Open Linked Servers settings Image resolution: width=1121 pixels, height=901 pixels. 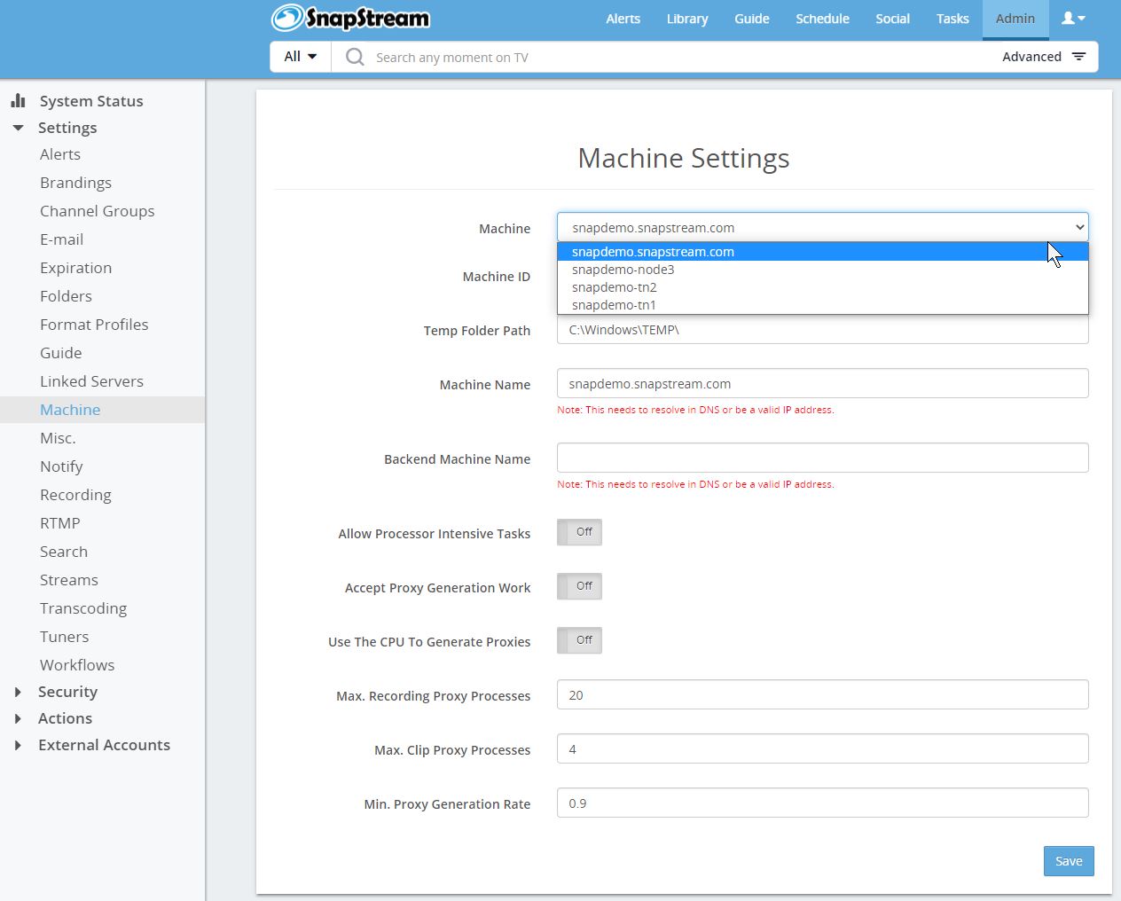coord(91,381)
